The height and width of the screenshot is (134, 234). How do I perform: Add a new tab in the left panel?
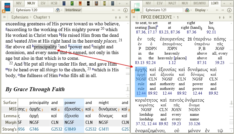coord(120,3)
